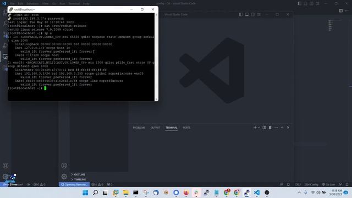Click forwarded ports indicator in status bar
Viewport: 352px width, 198px height.
click(109, 185)
